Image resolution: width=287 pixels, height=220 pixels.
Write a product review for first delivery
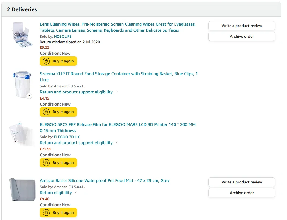(242, 26)
